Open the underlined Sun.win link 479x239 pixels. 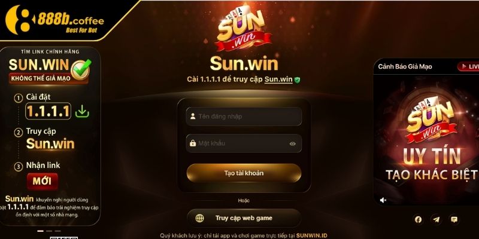[278, 79]
